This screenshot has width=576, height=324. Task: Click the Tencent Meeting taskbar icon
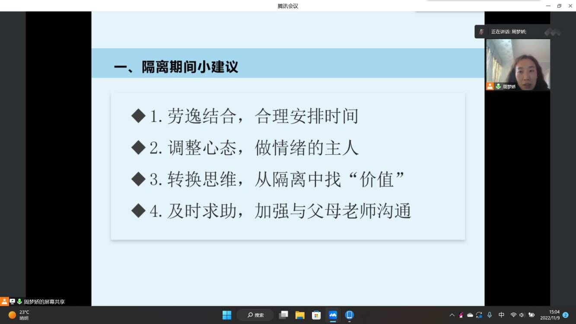pos(333,315)
